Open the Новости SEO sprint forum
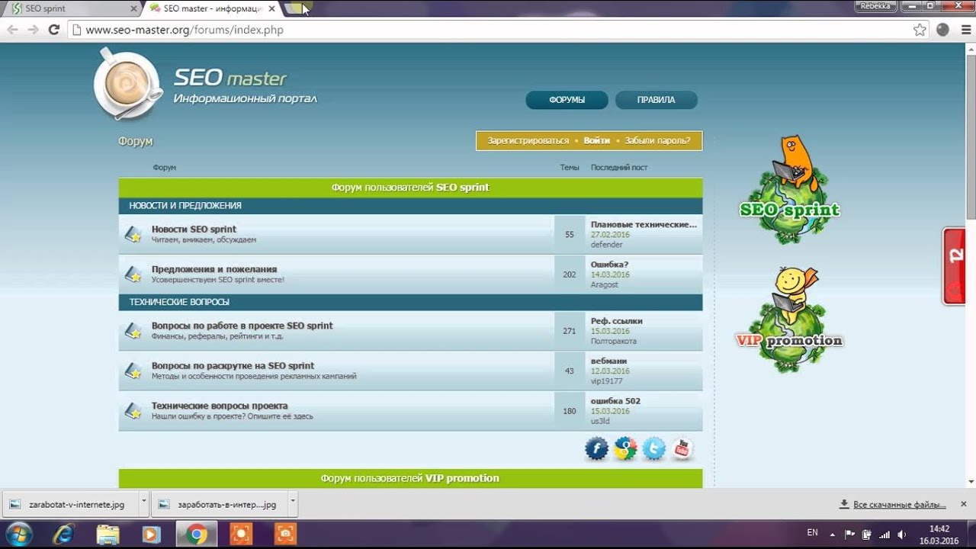This screenshot has height=549, width=976. pos(194,229)
